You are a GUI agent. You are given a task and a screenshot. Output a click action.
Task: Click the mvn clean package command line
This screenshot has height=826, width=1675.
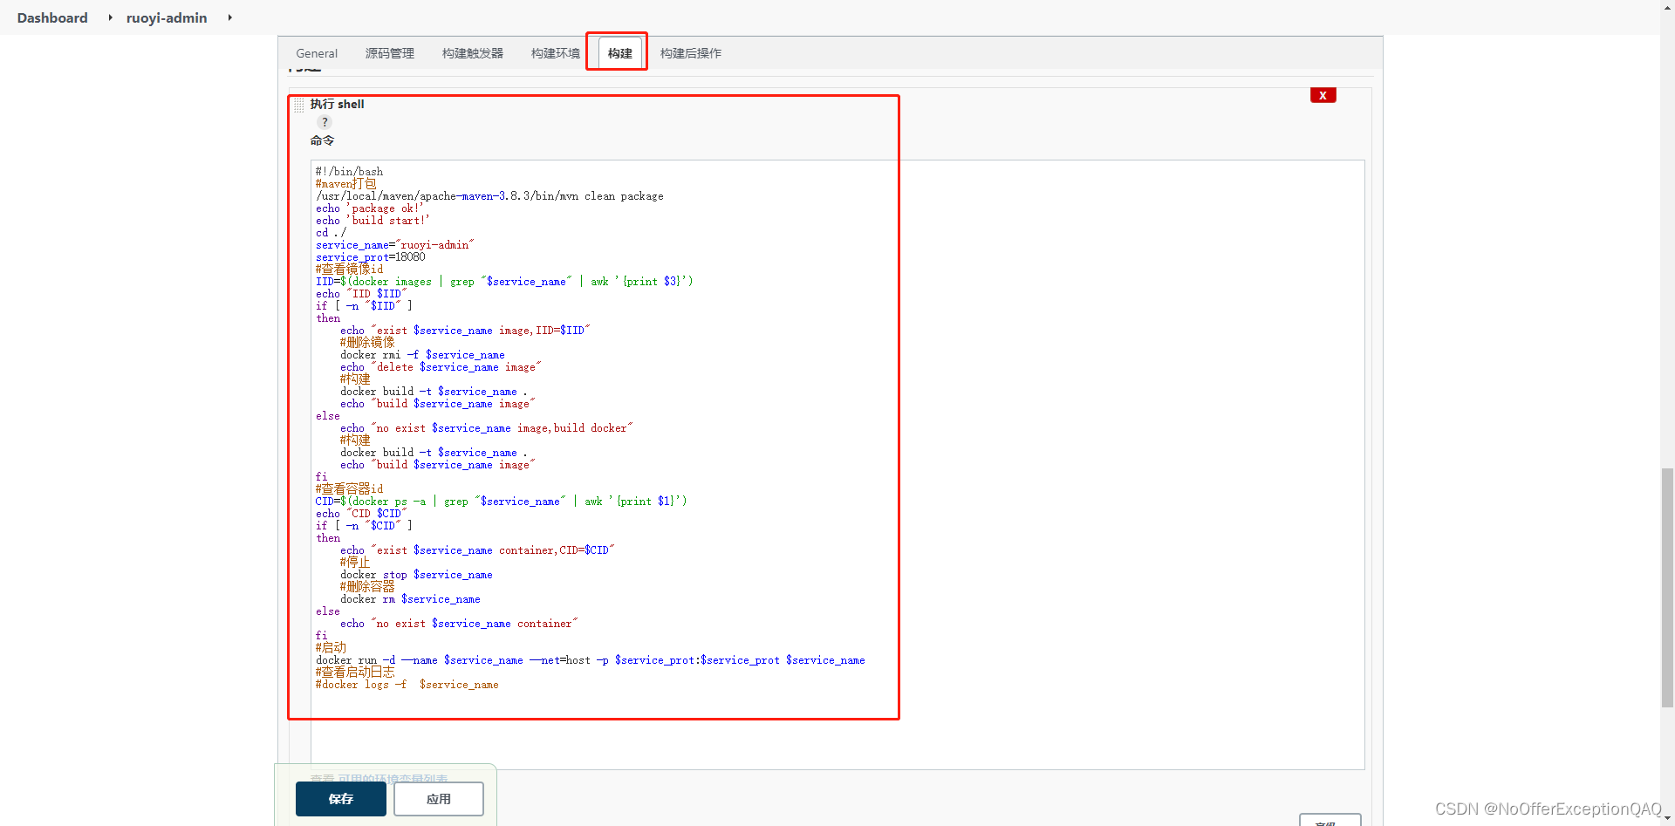pos(489,196)
